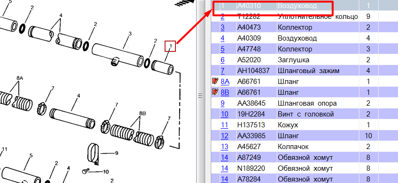Open part link 13 for Колпачок
398x183 pixels.
[224, 147]
